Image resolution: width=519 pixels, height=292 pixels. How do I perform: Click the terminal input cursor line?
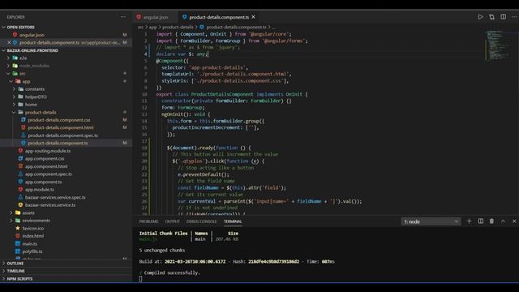(140, 279)
